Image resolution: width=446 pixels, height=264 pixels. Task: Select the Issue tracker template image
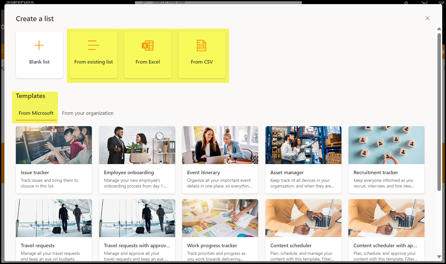coord(54,145)
